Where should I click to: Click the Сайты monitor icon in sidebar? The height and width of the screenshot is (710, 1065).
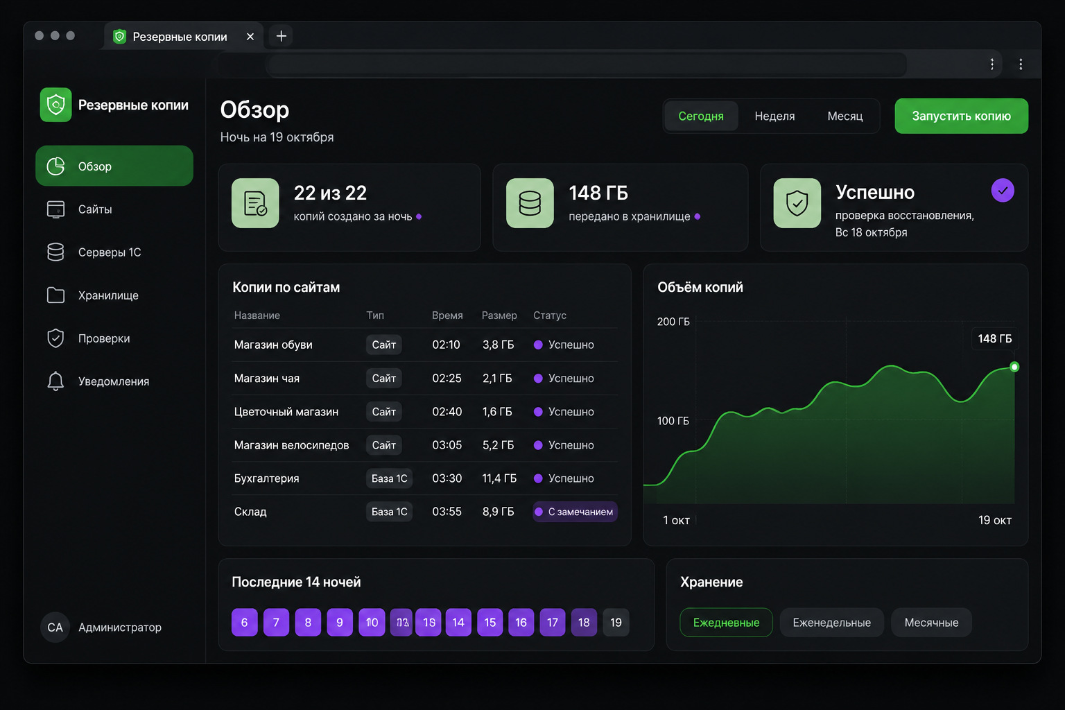(55, 209)
